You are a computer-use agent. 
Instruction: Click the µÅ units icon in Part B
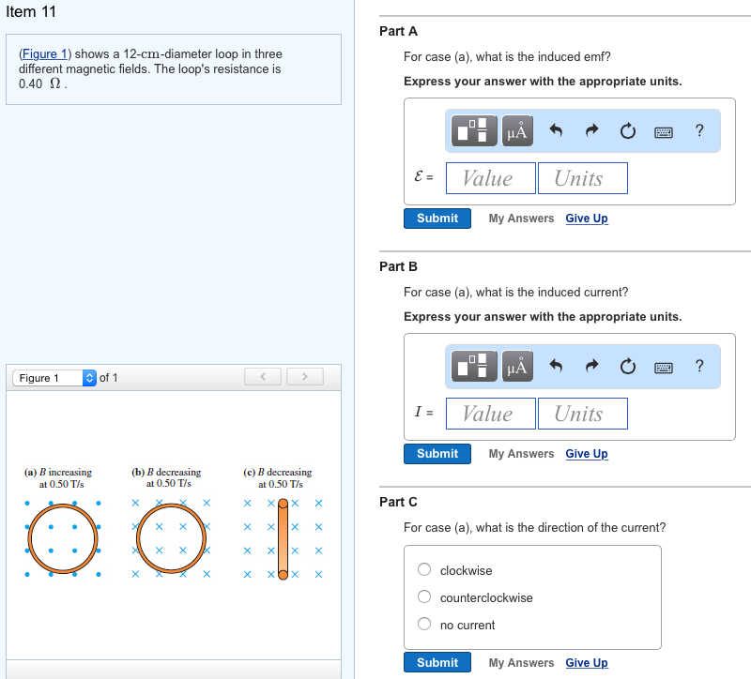[x=515, y=366]
